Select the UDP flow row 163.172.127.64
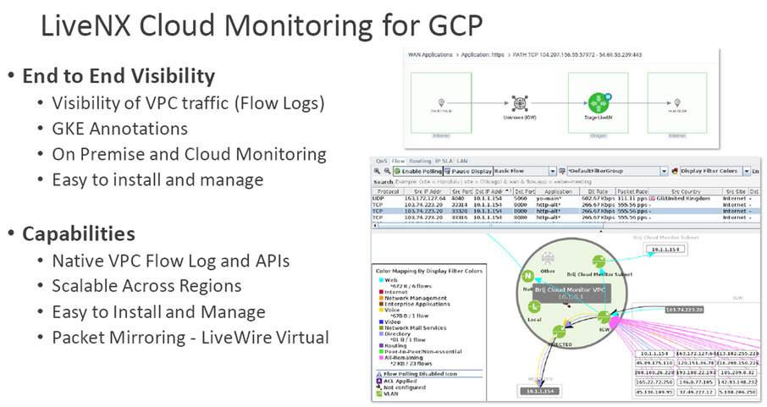The height and width of the screenshot is (407, 767). click(566, 198)
